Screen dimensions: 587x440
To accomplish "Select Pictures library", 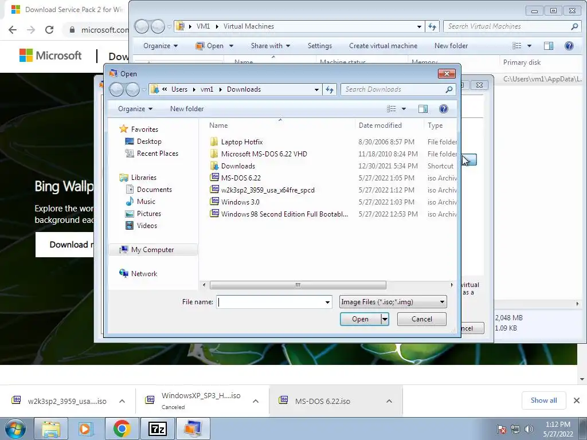I will [x=148, y=213].
